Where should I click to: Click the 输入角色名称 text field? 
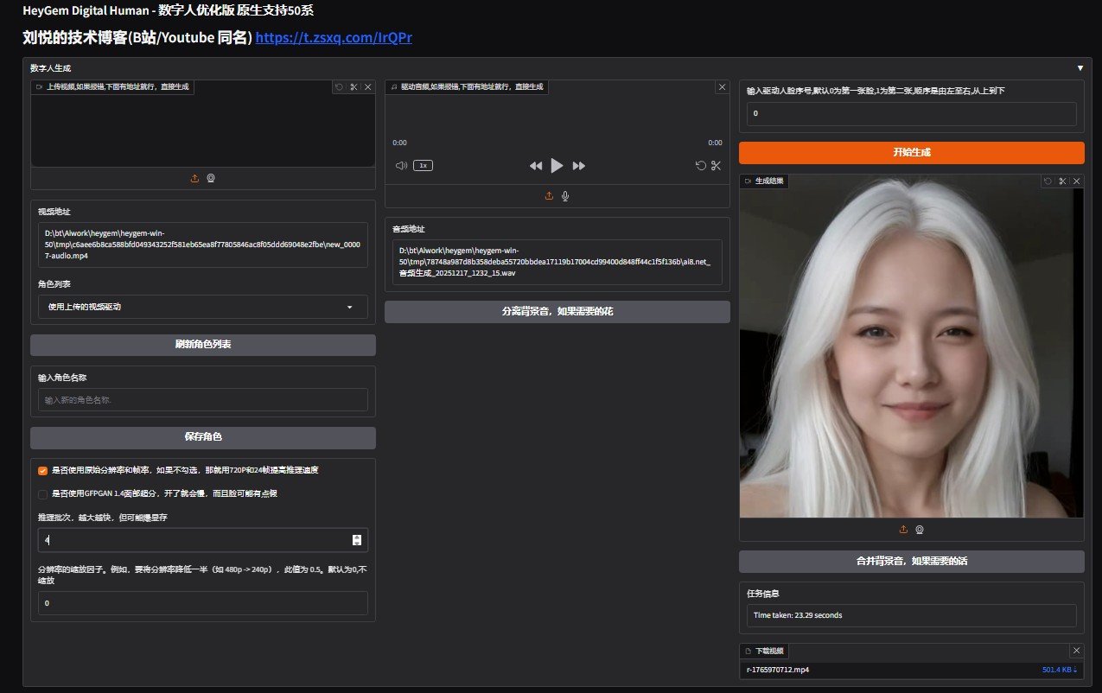point(202,400)
